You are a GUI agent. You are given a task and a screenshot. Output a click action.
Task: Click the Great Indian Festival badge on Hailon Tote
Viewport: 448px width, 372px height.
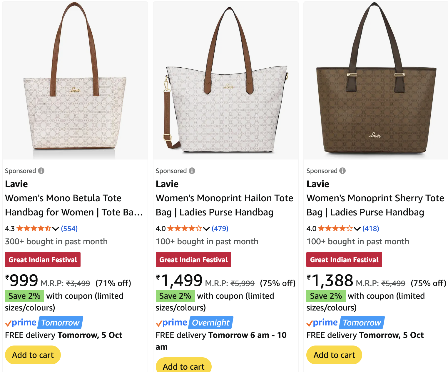[x=193, y=260]
